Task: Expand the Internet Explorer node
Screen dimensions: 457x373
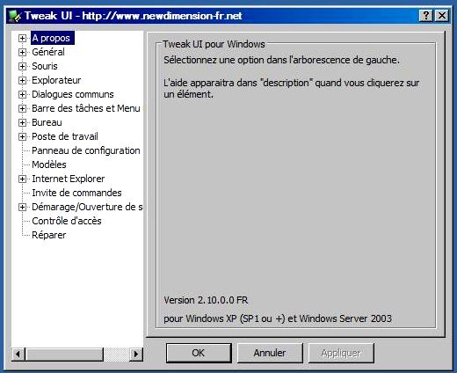Action: (x=22, y=179)
